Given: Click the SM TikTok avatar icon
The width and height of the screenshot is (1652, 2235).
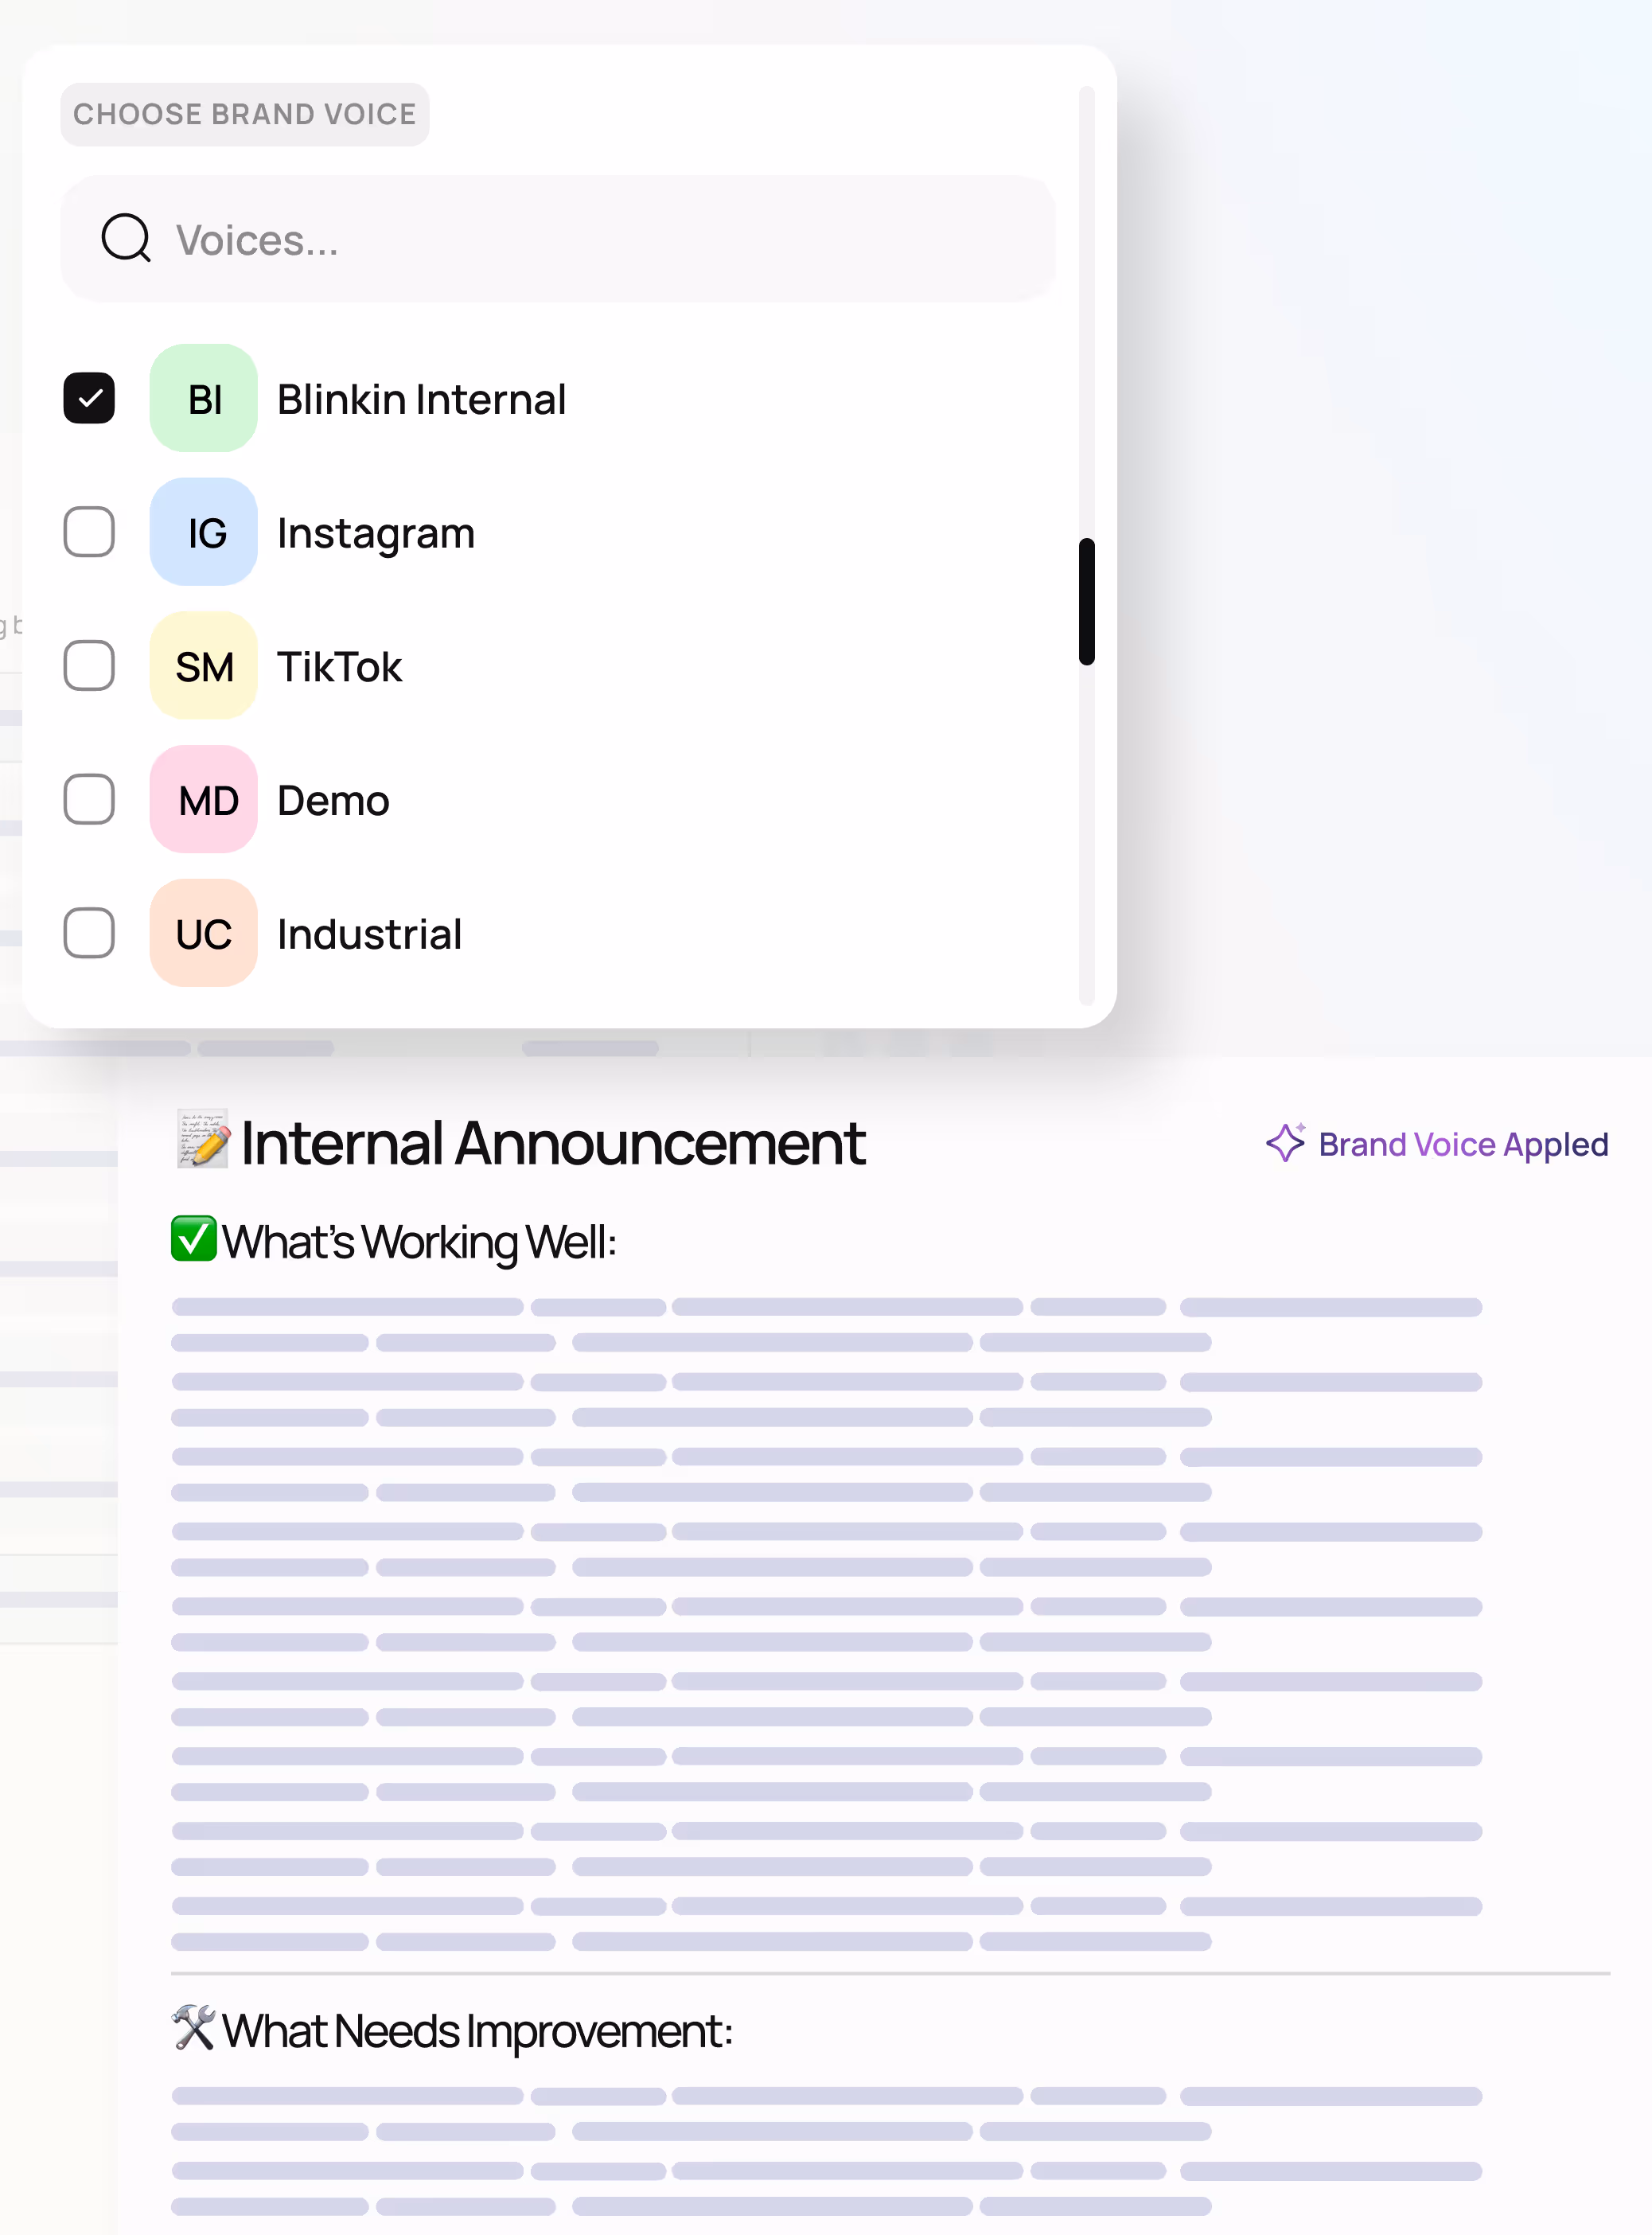Looking at the screenshot, I should click(x=203, y=666).
